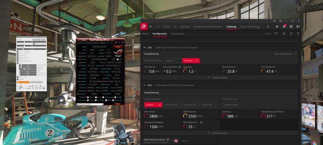This screenshot has height=145, width=323.
Task: Toggle DirectCompute checkbox in GPU-Z
Action: (x=103, y=98)
